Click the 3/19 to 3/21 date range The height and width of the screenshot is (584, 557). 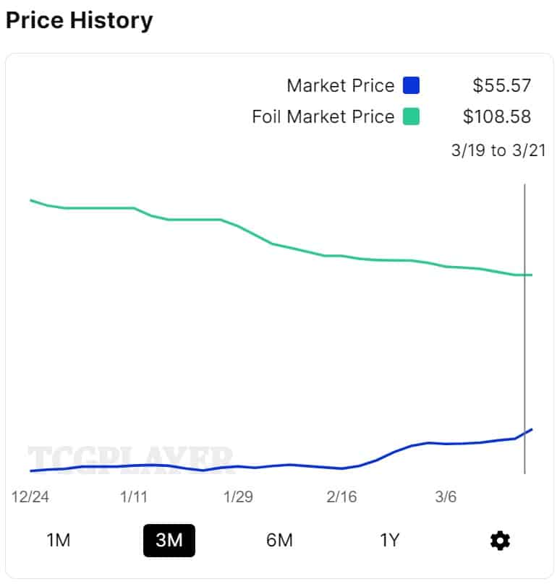tap(498, 151)
